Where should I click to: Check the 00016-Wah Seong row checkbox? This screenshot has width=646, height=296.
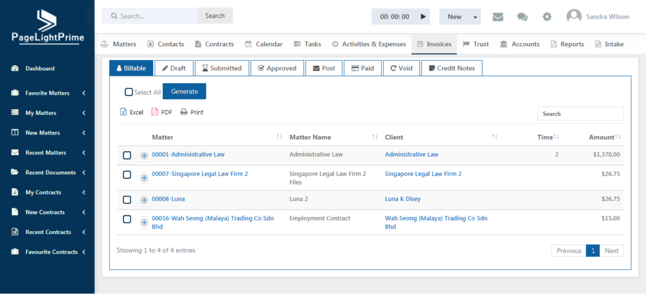click(x=127, y=219)
